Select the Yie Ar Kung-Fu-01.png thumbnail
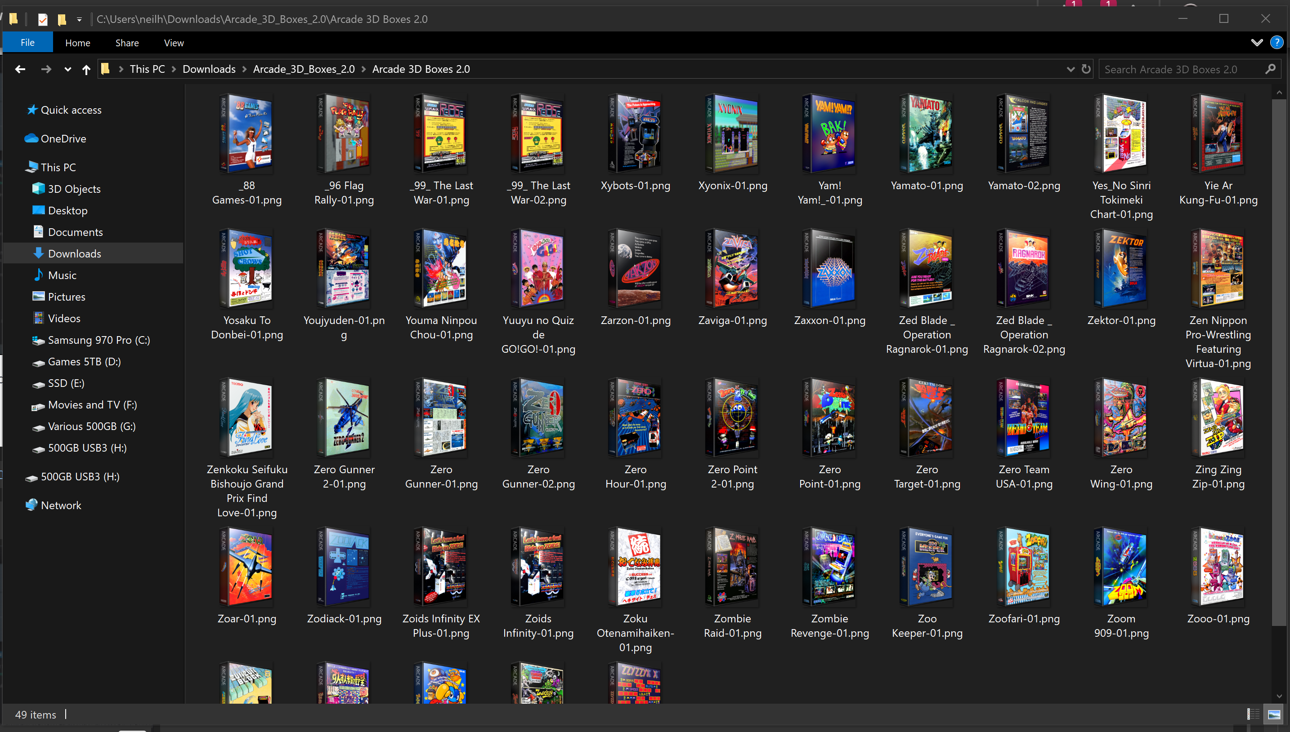Viewport: 1290px width, 732px height. tap(1218, 134)
